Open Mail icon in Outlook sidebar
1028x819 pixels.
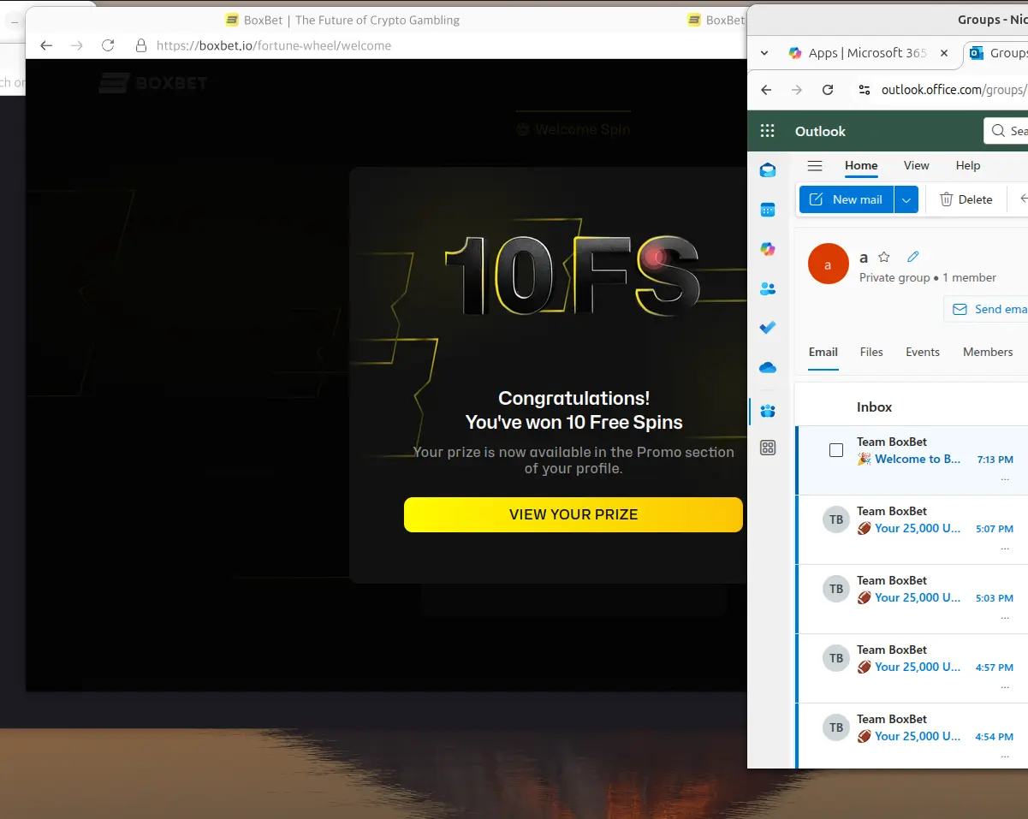click(x=768, y=170)
